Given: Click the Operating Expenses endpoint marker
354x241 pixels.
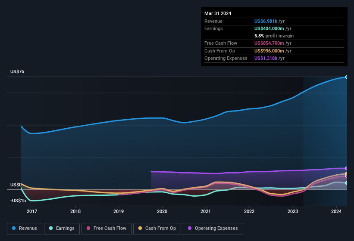Looking at the screenshot, I should pyautogui.click(x=347, y=168).
